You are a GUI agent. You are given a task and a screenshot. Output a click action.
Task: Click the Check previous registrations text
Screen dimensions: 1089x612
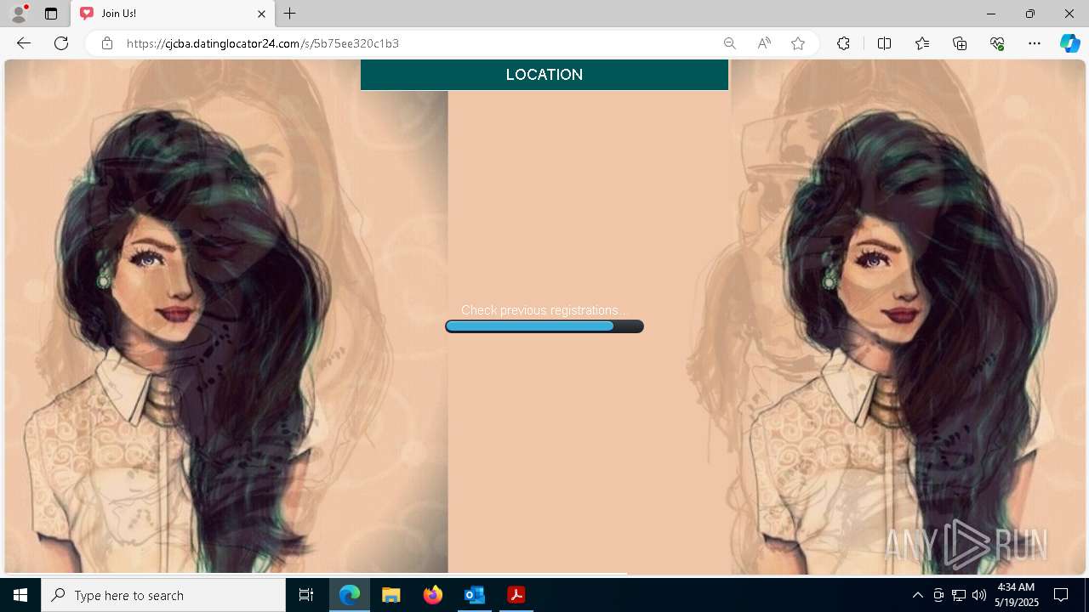544,310
